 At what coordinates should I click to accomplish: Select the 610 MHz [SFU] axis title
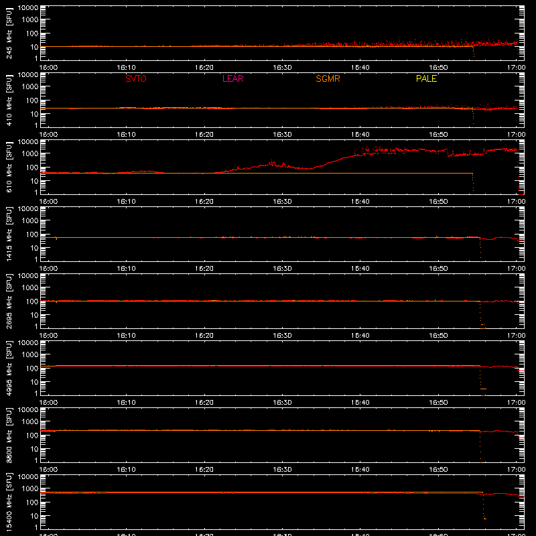(x=9, y=167)
